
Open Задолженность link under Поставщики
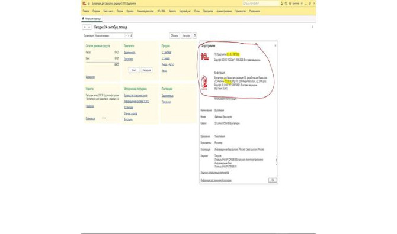tap(167, 96)
